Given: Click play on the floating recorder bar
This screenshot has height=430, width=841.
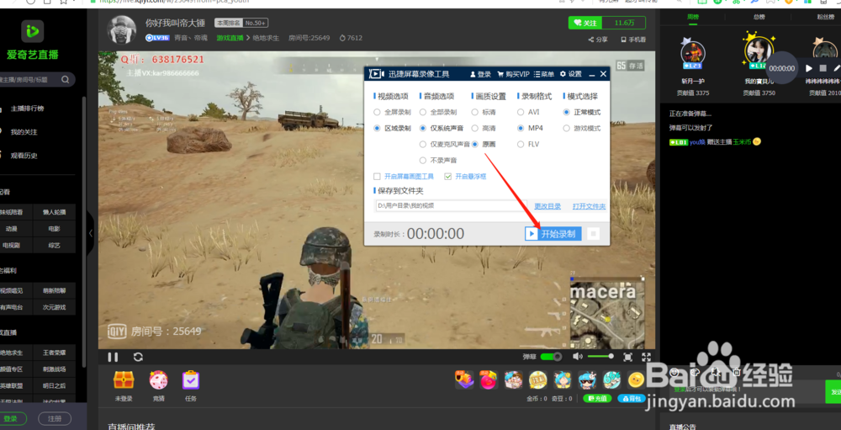Looking at the screenshot, I should click(809, 68).
